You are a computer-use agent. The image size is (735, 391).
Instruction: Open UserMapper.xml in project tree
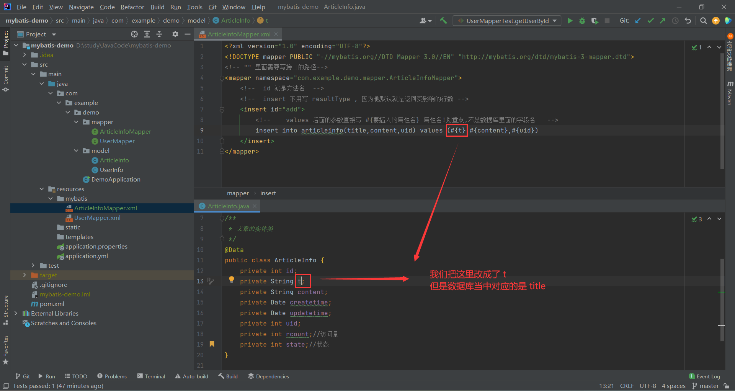coord(97,218)
